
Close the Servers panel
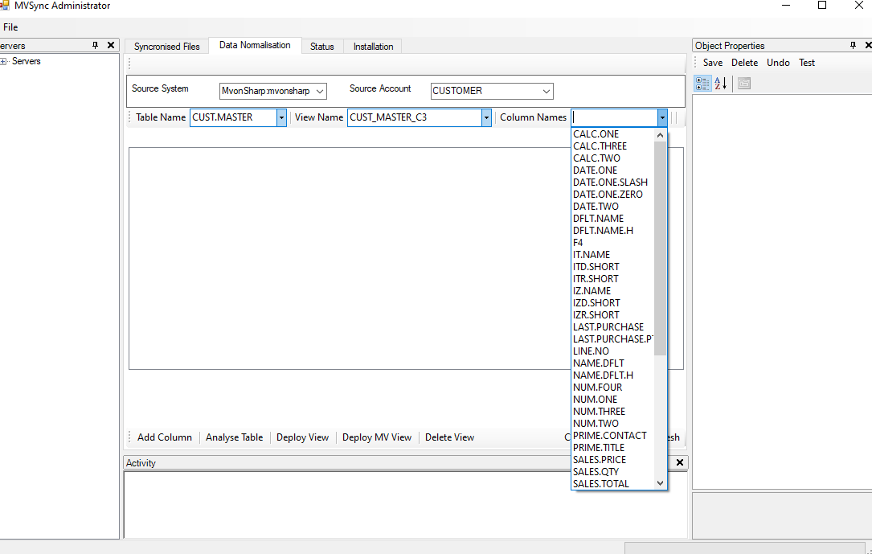point(111,46)
